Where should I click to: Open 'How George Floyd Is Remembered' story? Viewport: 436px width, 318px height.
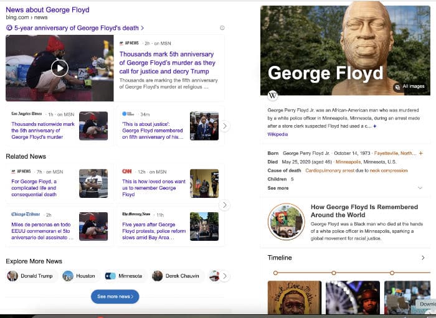point(364,211)
